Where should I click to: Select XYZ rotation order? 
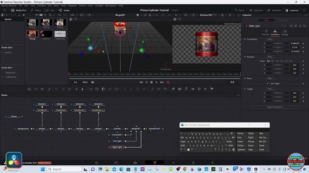tap(268, 61)
